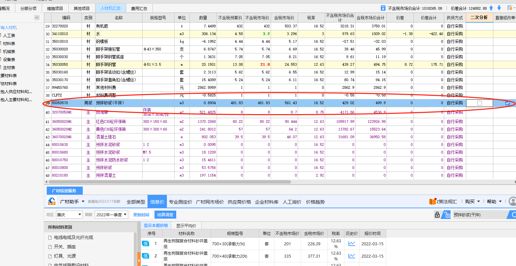Switch to the 措施项目 tab
Viewport: 516px width, 266px height.
[55, 8]
